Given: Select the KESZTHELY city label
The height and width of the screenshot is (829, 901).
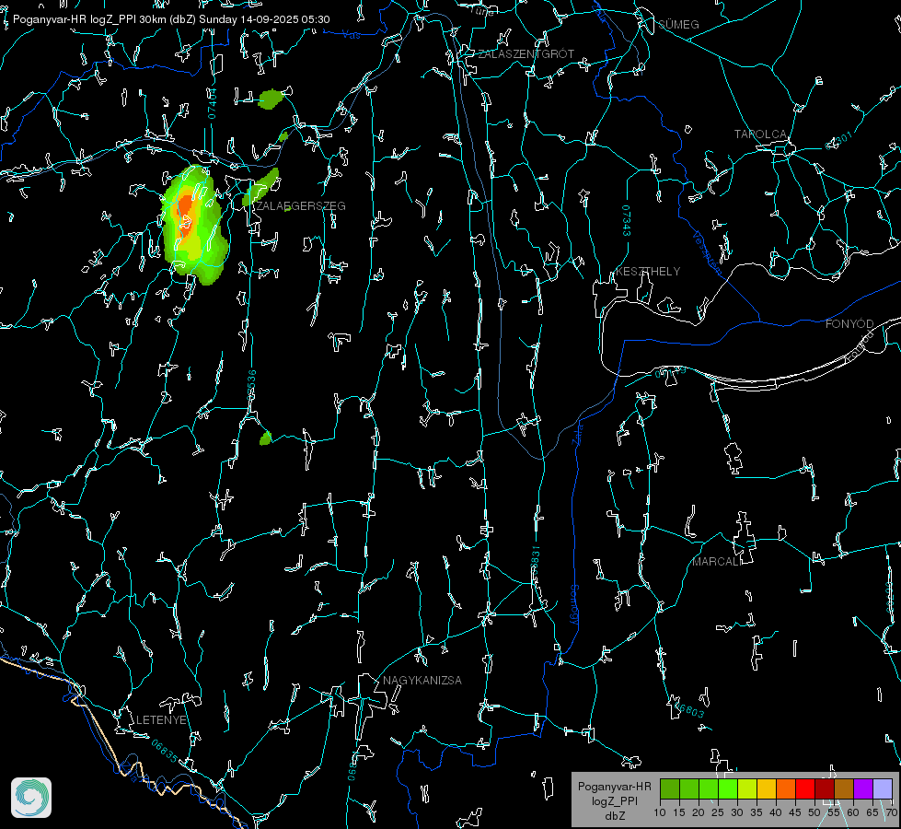Looking at the screenshot, I should tap(648, 272).
